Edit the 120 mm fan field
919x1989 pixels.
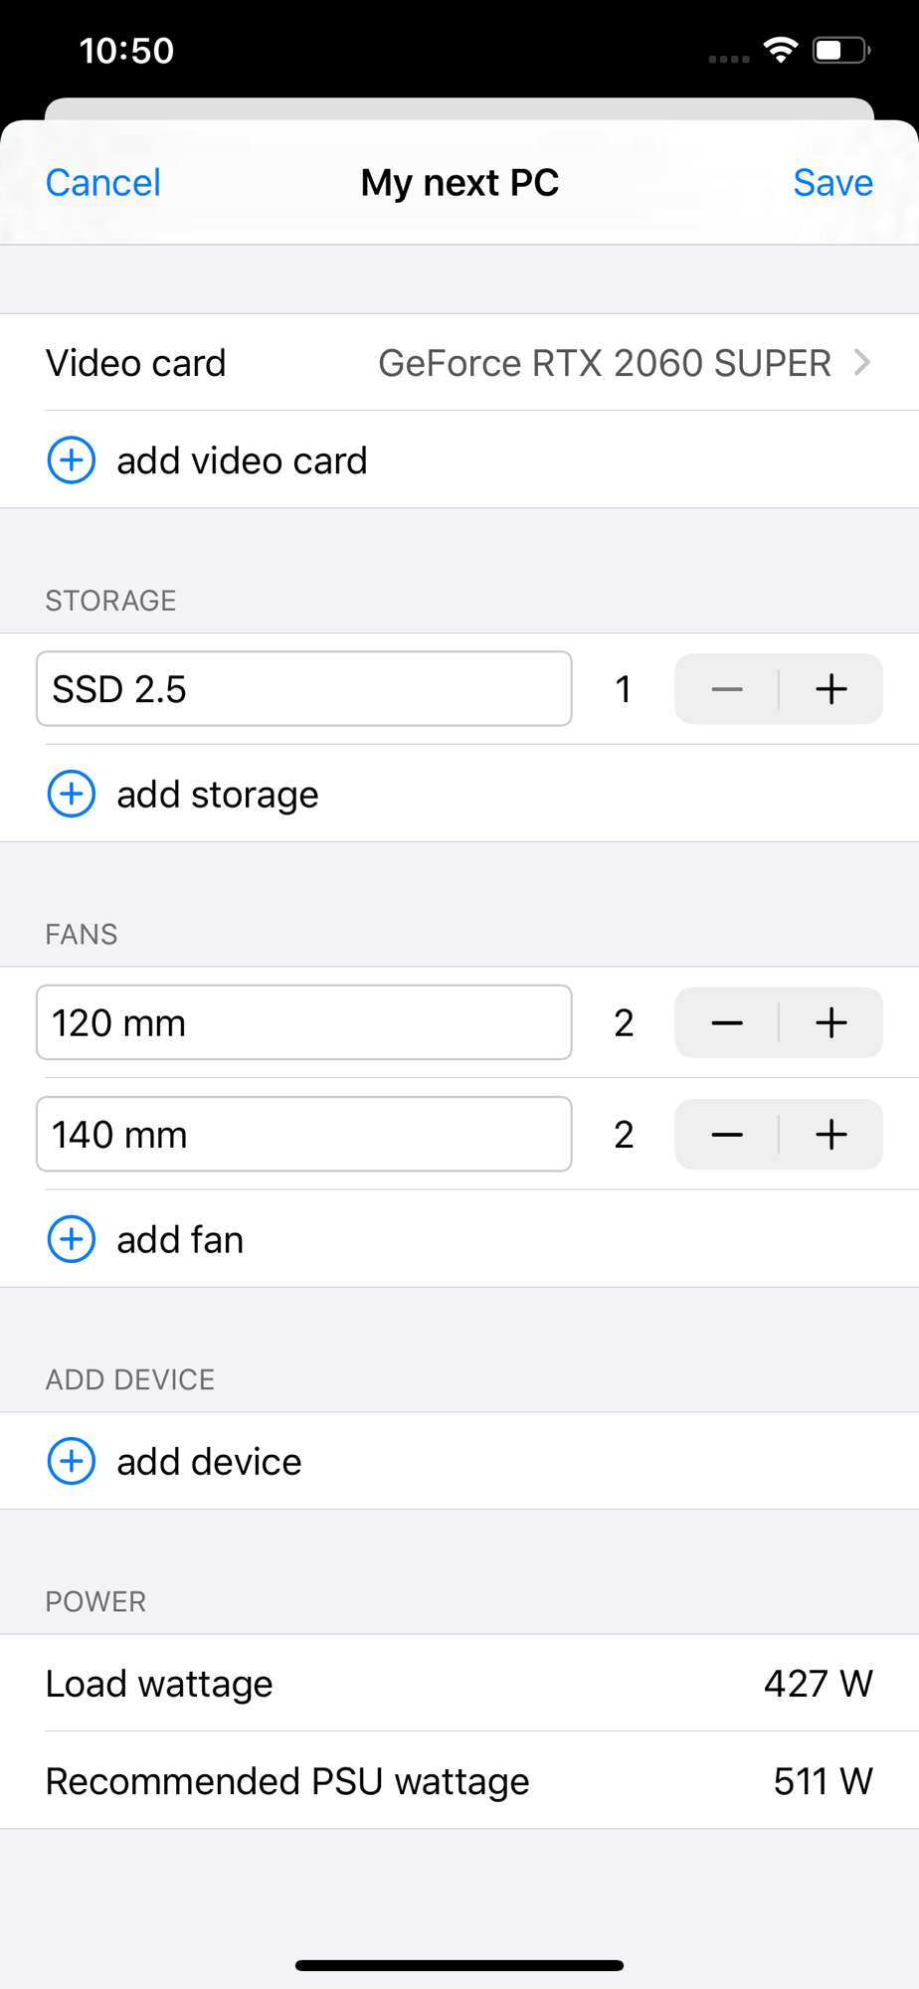pos(304,1022)
